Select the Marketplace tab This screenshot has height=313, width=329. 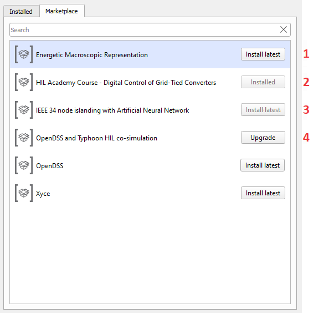click(x=61, y=11)
